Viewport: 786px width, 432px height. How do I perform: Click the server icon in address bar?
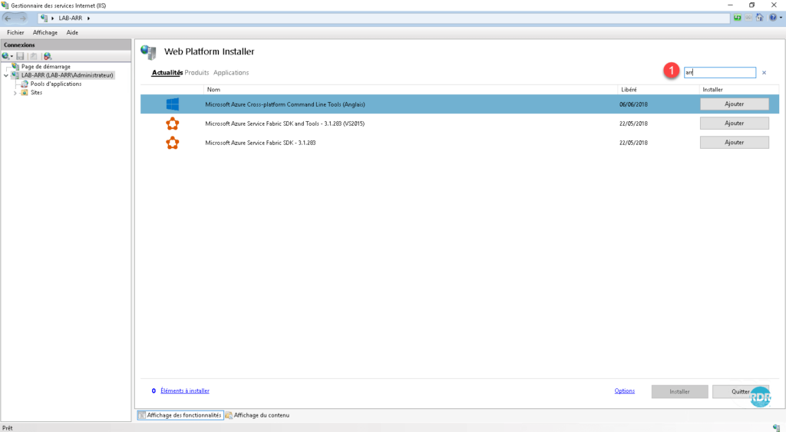tap(44, 18)
